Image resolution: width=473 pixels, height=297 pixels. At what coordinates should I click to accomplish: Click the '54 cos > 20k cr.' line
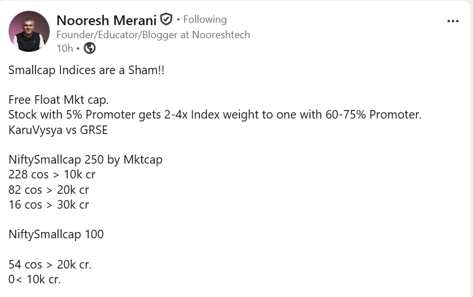tap(50, 265)
